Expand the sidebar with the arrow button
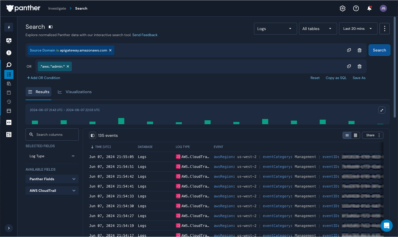This screenshot has width=398, height=237. coord(9,228)
